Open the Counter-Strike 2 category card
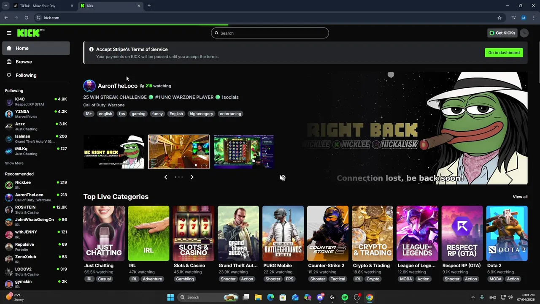 tap(328, 233)
